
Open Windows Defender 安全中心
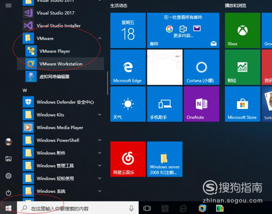tap(61, 102)
